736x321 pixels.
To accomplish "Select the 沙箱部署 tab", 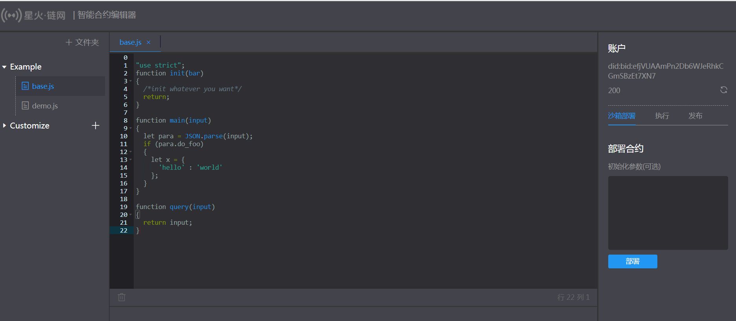I will pyautogui.click(x=622, y=116).
